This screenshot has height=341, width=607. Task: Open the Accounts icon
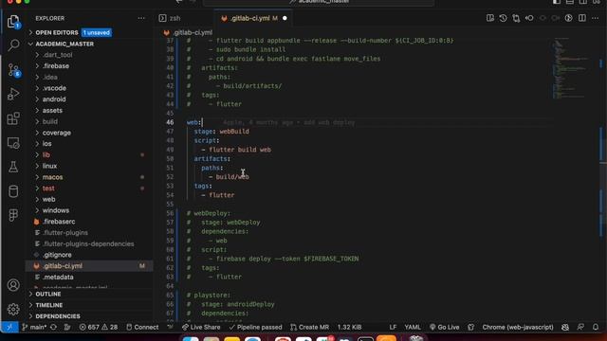point(13,285)
